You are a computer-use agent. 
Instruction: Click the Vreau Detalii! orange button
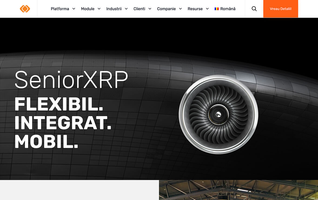(x=281, y=9)
